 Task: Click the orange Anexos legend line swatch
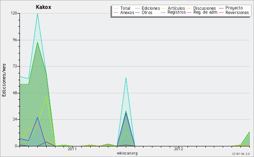point(116,12)
